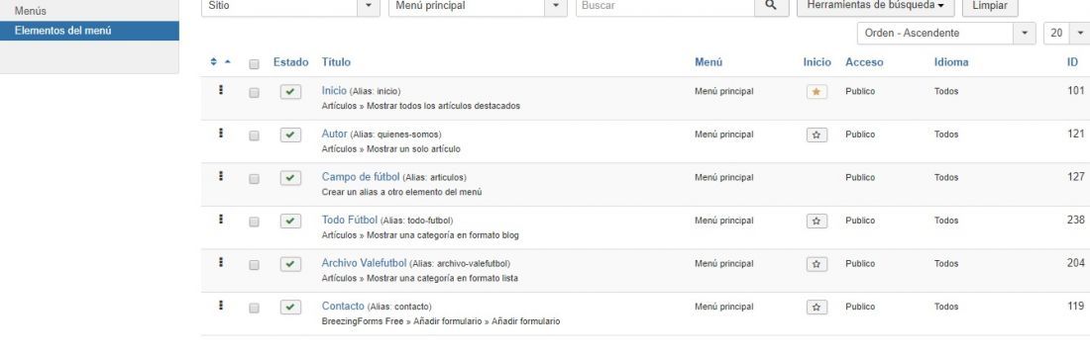Open the Orden - Ascendente sort dropdown

point(946,34)
